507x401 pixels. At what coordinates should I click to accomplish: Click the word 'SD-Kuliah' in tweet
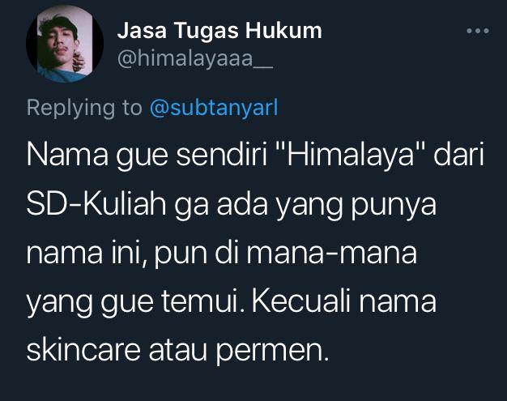pos(96,204)
